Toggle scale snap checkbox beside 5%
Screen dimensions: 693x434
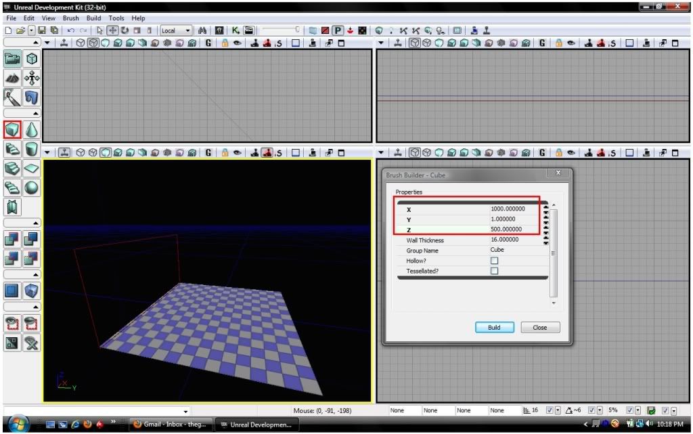630,410
